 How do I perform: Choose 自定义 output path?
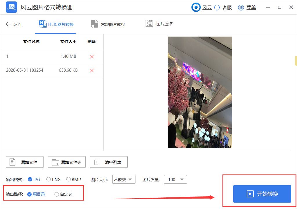pos(63,194)
